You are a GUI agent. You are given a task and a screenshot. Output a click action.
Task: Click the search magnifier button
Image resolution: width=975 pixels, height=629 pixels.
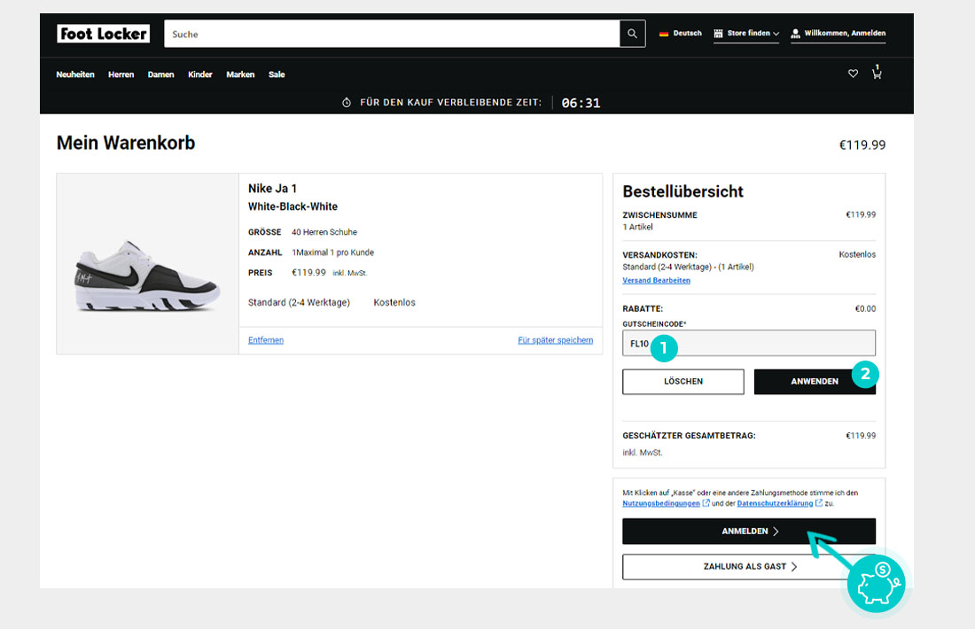click(632, 34)
